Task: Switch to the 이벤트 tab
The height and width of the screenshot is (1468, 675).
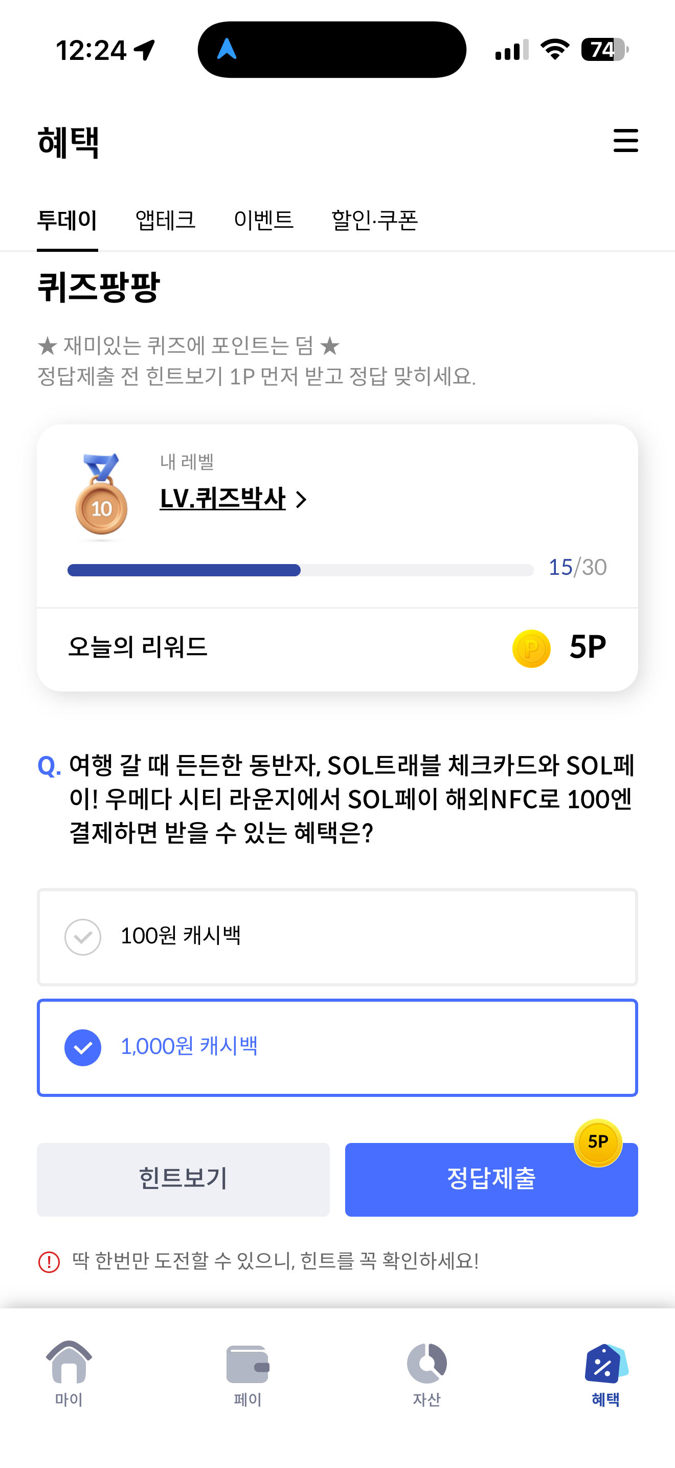Action: 263,220
